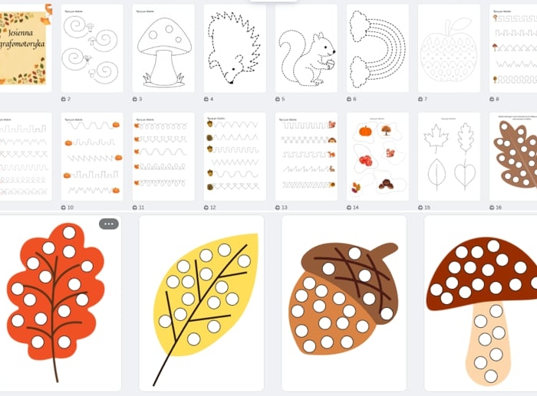Select the four leaf outlines page numbered 15
Screen dimensions: 537x396
click(x=449, y=156)
